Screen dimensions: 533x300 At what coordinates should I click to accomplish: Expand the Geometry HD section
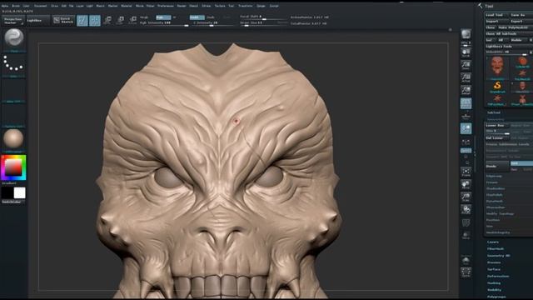point(499,256)
